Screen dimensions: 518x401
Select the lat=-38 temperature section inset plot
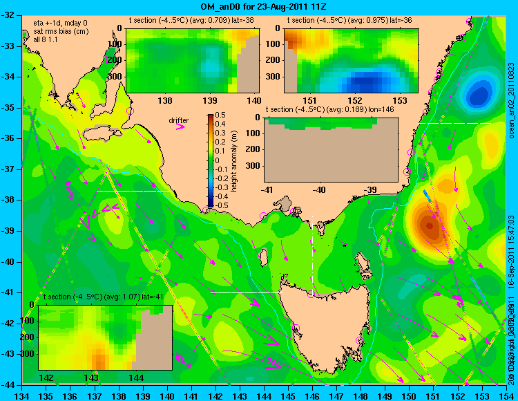[192, 61]
